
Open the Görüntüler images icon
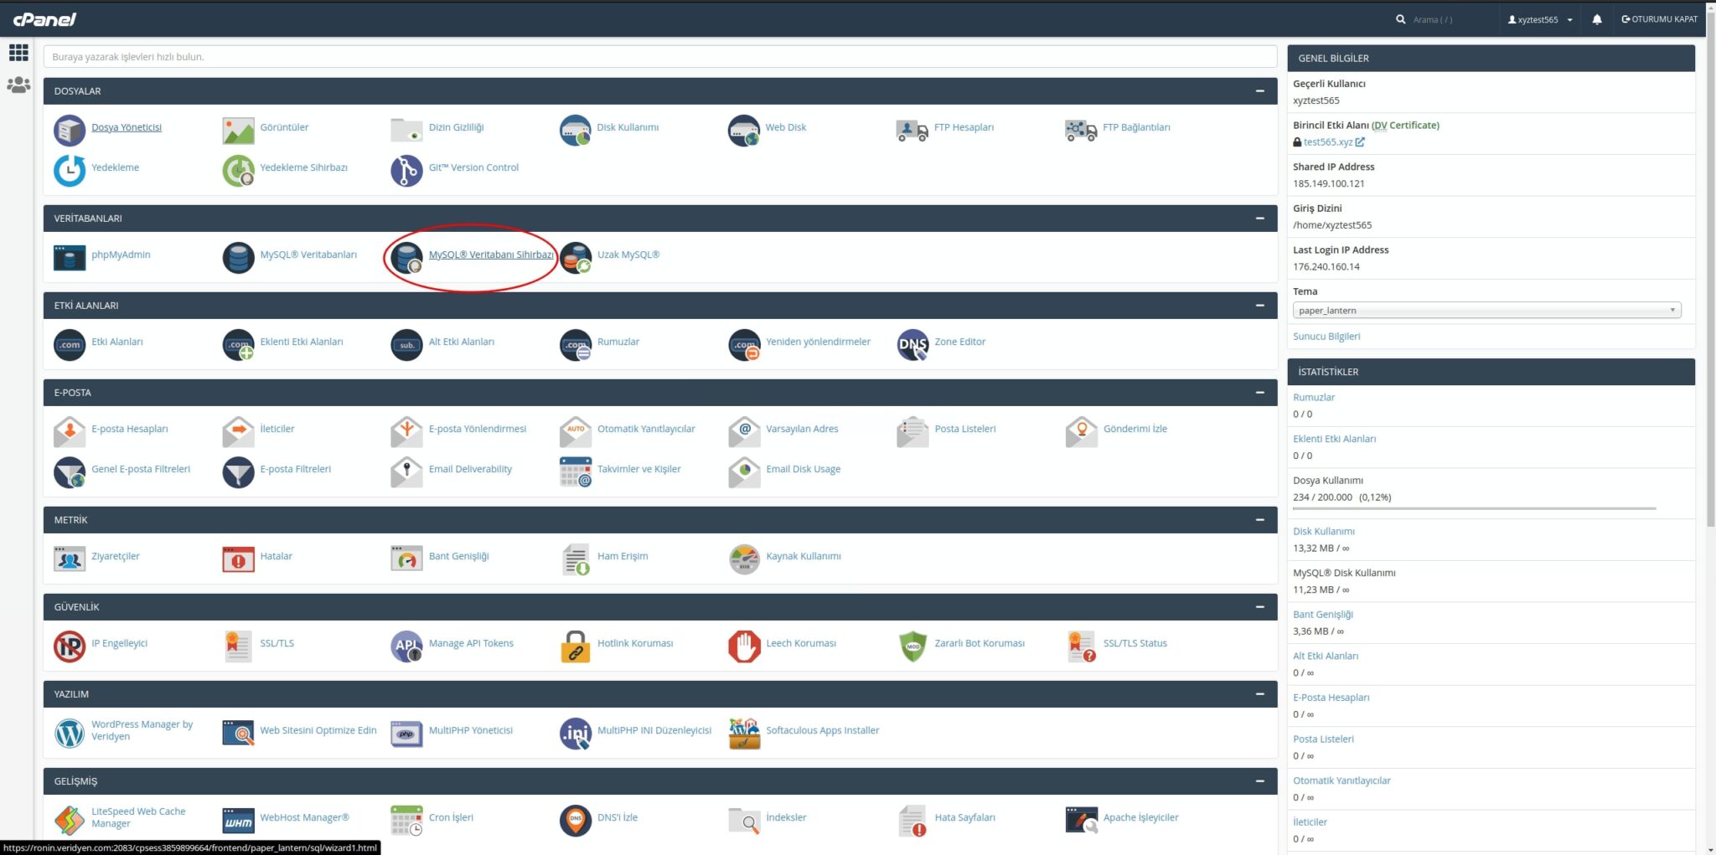click(x=238, y=131)
